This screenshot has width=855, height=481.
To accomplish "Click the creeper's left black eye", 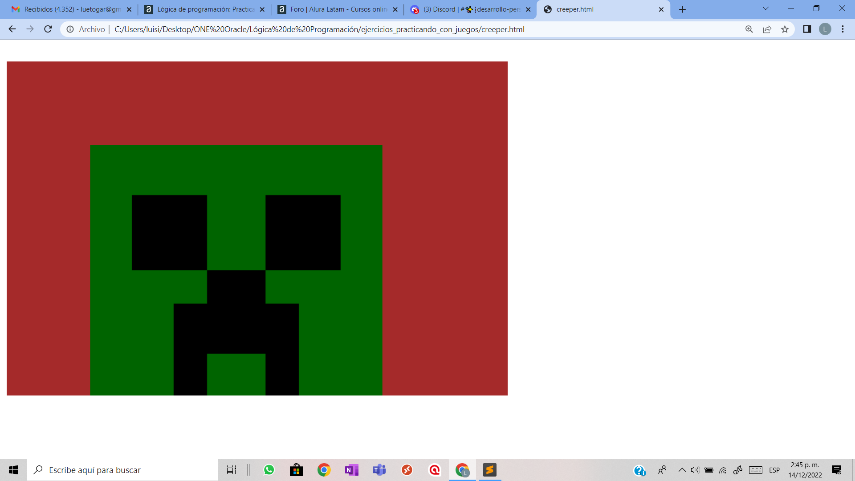I will pos(169,232).
